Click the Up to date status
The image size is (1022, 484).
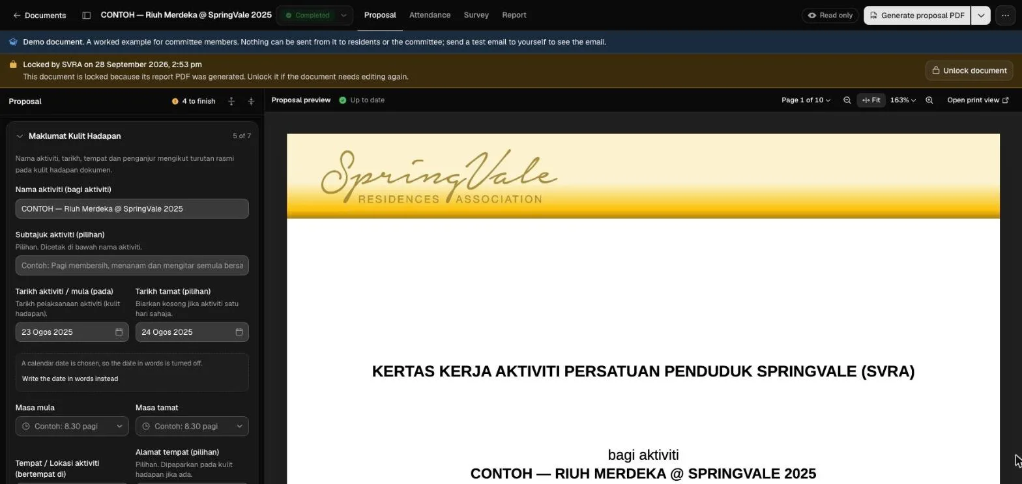coord(362,100)
